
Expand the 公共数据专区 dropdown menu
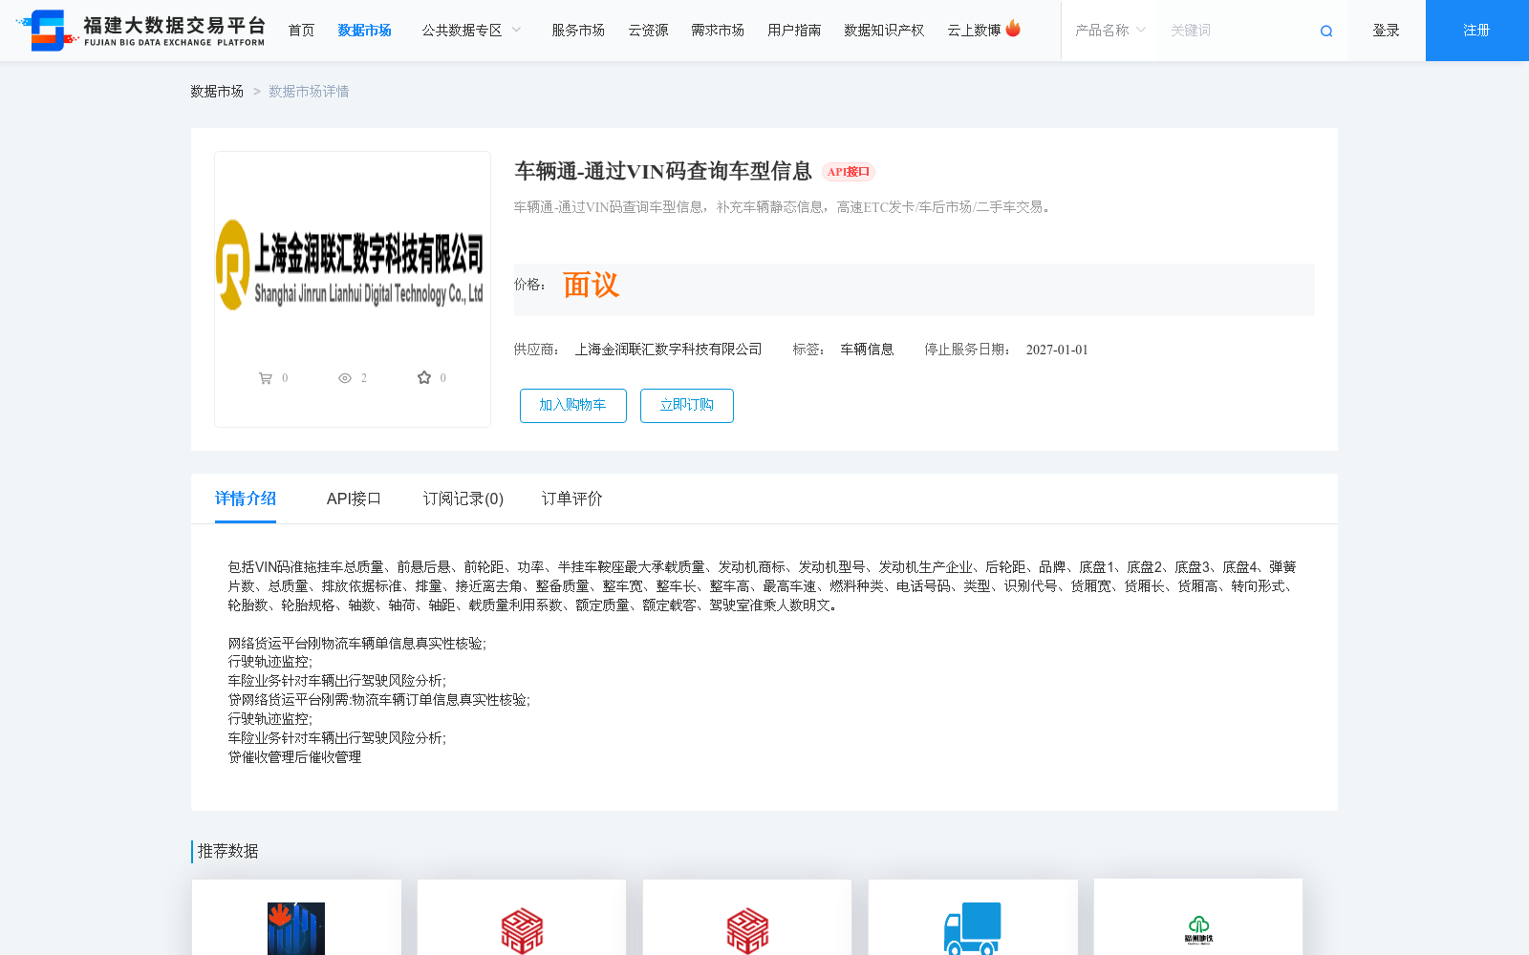pos(472,31)
